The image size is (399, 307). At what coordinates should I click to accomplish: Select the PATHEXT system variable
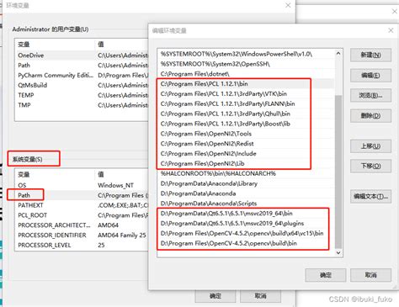[x=82, y=205]
